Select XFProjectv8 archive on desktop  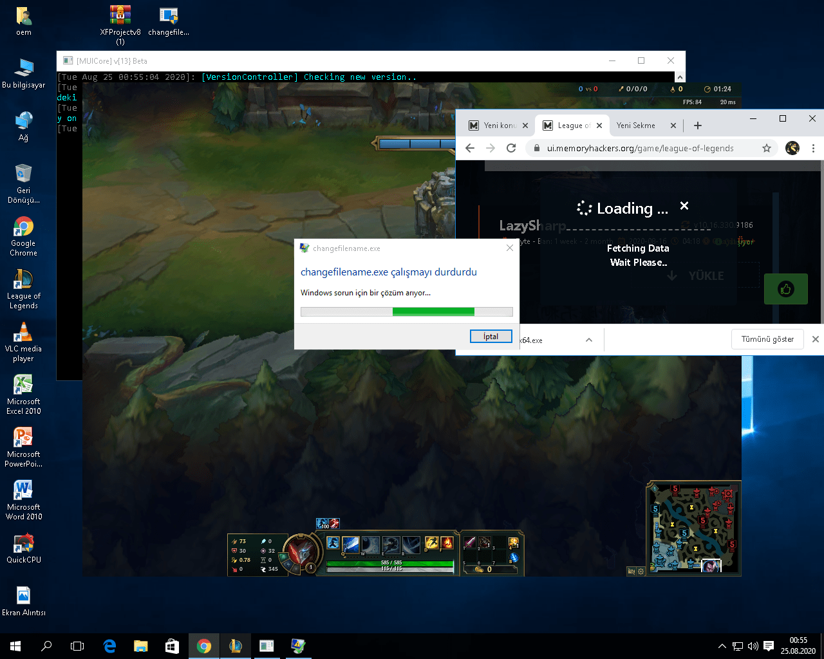point(120,25)
